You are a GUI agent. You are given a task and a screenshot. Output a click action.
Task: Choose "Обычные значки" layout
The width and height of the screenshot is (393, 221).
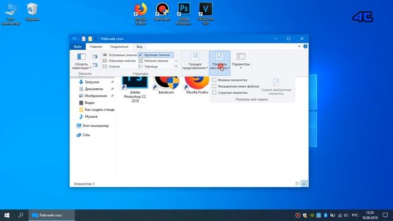coord(120,61)
